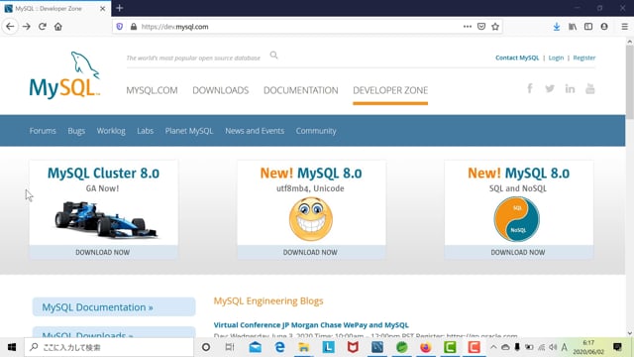Close the MySQL Developer Zone tab
Viewport: 634px width, 357px height.
(x=103, y=9)
